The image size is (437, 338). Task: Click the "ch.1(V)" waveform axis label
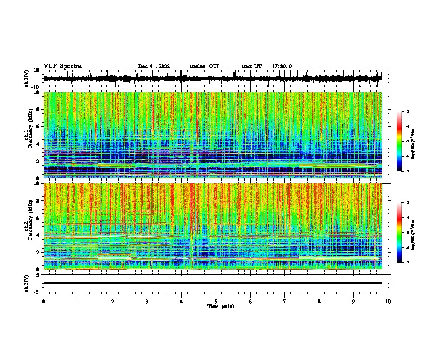tap(26, 78)
